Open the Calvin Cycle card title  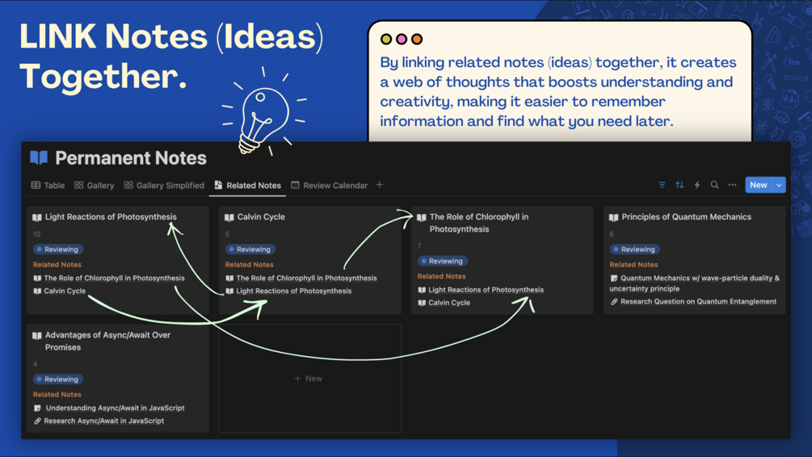pyautogui.click(x=261, y=216)
